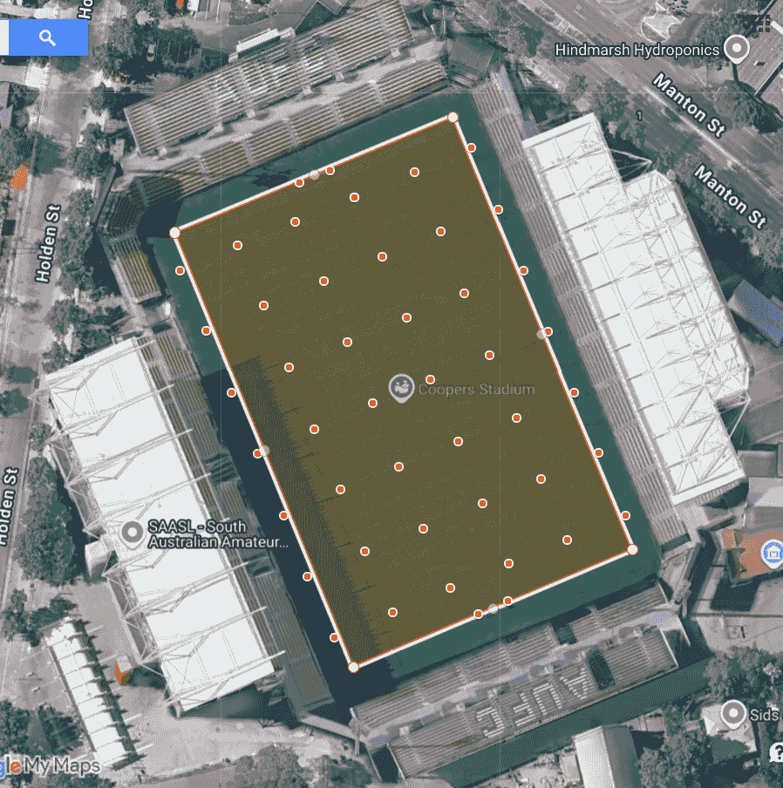Open the search panel with the magnifier button
Viewport: 783px width, 788px height.
click(x=45, y=37)
